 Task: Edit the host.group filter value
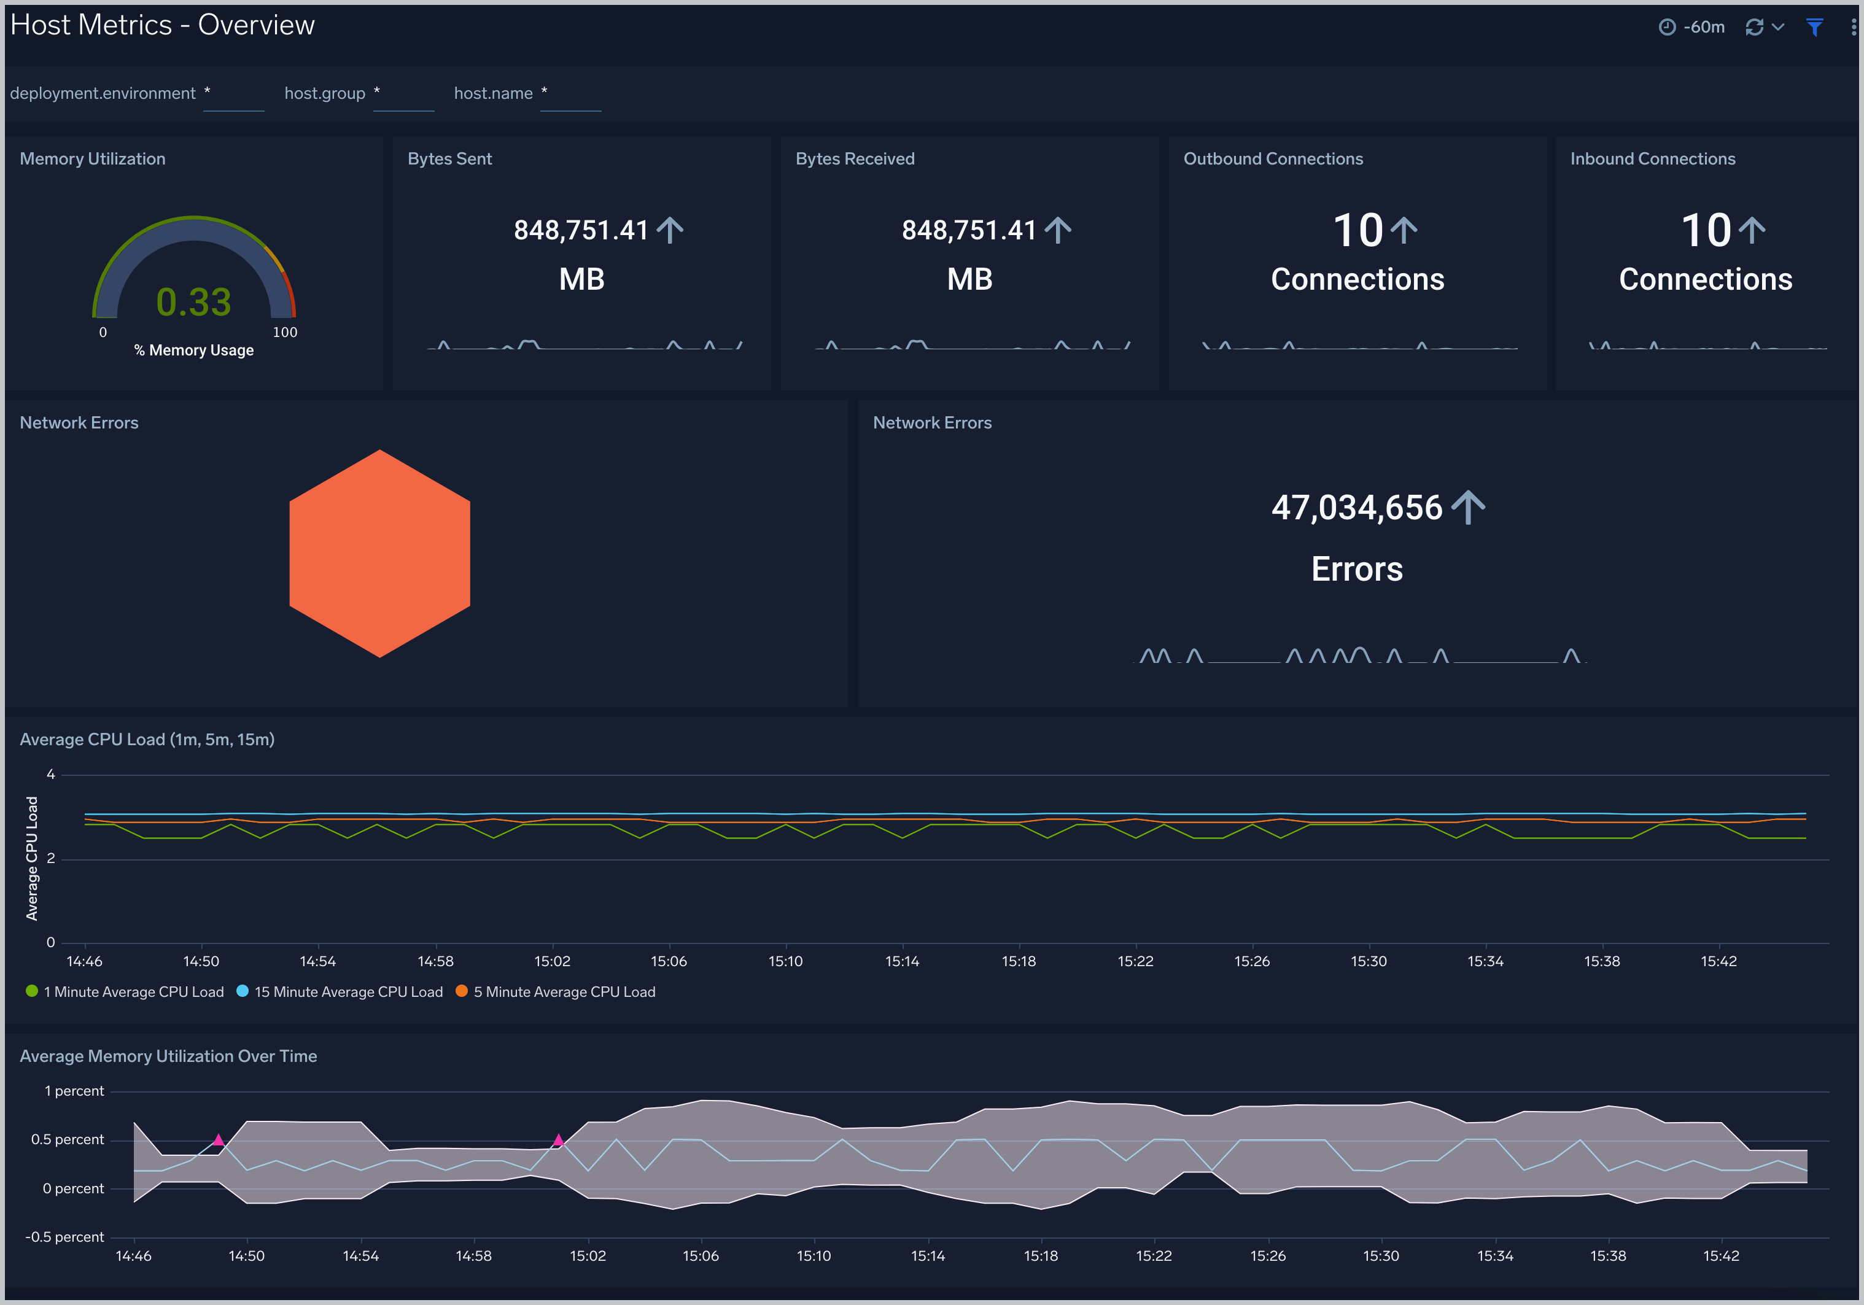click(403, 94)
